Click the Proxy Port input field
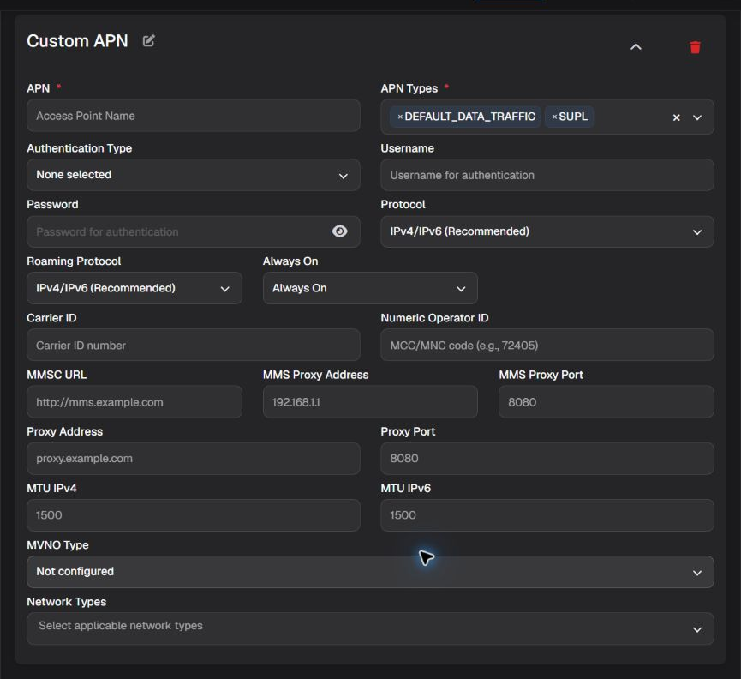Image resolution: width=741 pixels, height=679 pixels. click(x=547, y=459)
